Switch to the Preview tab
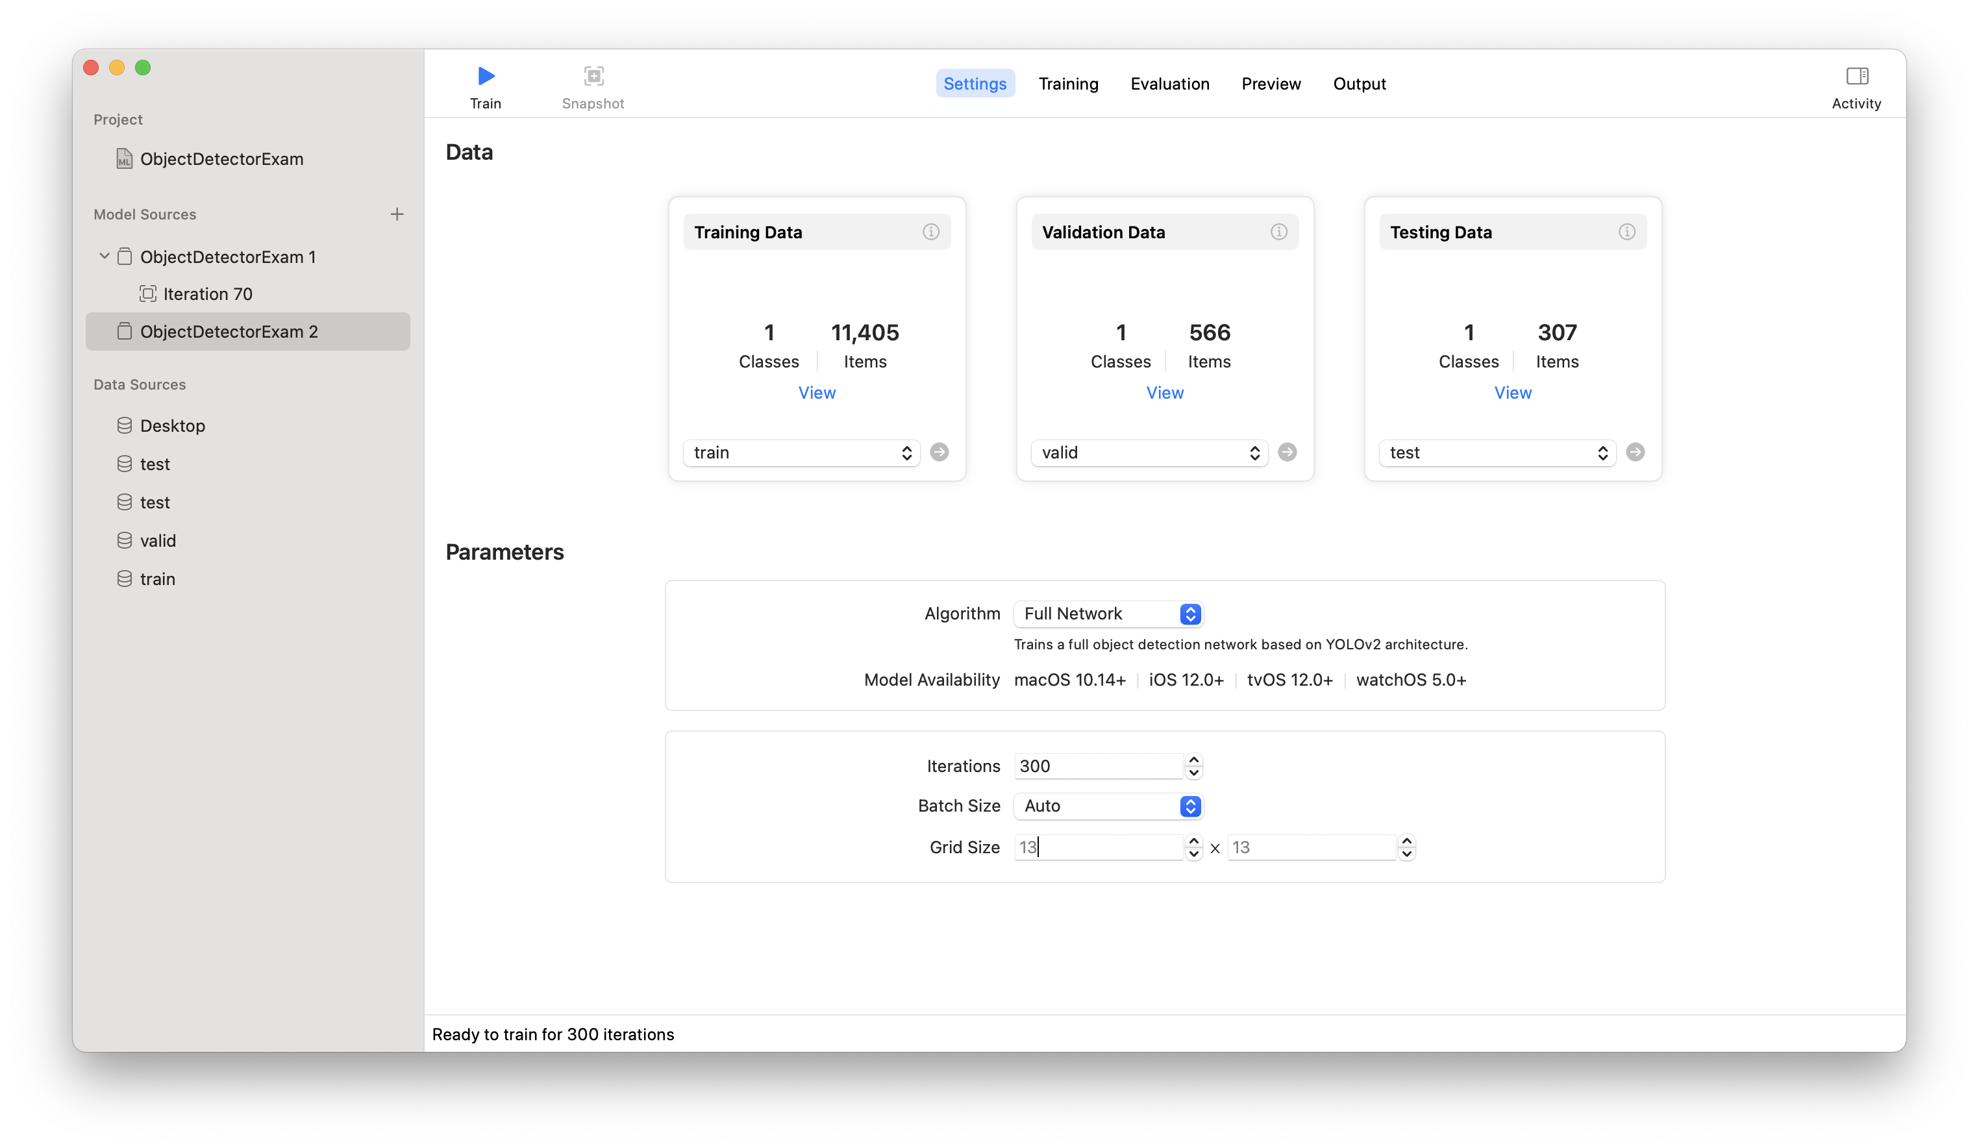 pyautogui.click(x=1271, y=83)
